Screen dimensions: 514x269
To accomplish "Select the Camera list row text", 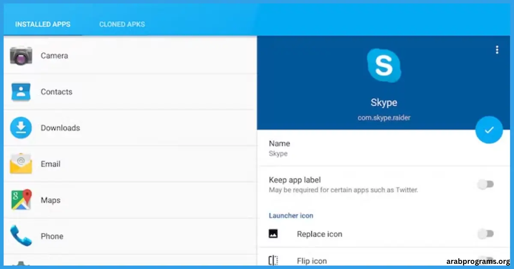I will point(54,56).
